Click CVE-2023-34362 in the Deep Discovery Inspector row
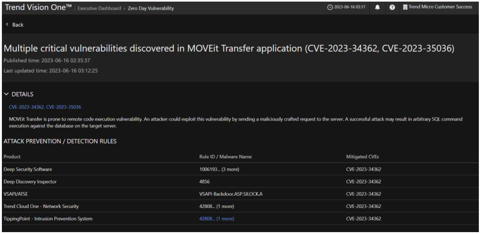This screenshot has height=234, width=481. pyautogui.click(x=363, y=182)
